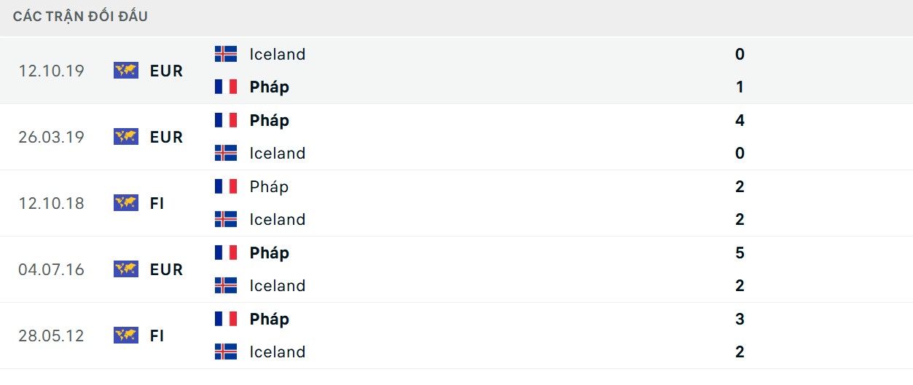
Task: Click Pháp's score of 4 on 26.03.19
Action: (740, 120)
